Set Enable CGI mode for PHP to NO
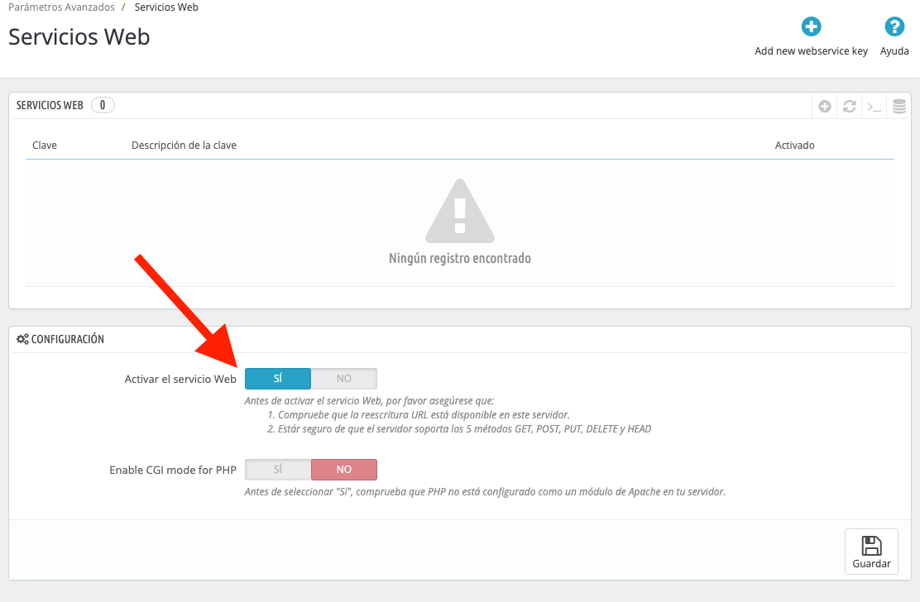This screenshot has height=602, width=920. (344, 470)
